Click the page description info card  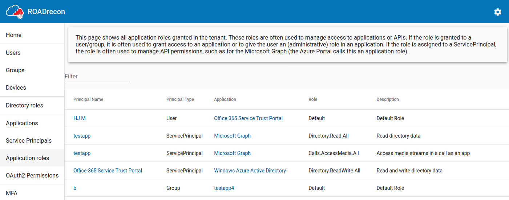pos(288,44)
